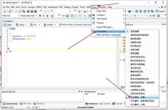Viewport: 168px width, 110px height.
Task: Expand the Page View submenu
Action: 108,11
